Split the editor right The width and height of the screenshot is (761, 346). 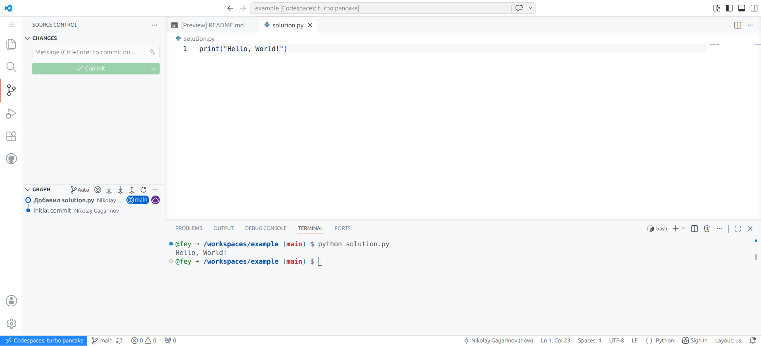(738, 25)
